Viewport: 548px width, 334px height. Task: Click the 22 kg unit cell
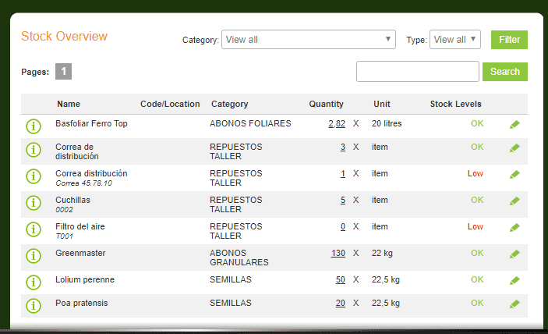coord(382,253)
